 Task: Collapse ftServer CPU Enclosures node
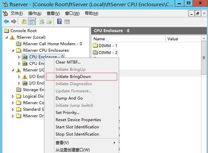[13, 50]
